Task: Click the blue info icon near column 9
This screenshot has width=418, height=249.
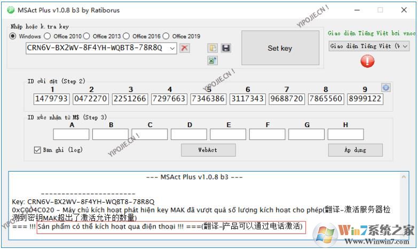Action: [x=386, y=87]
